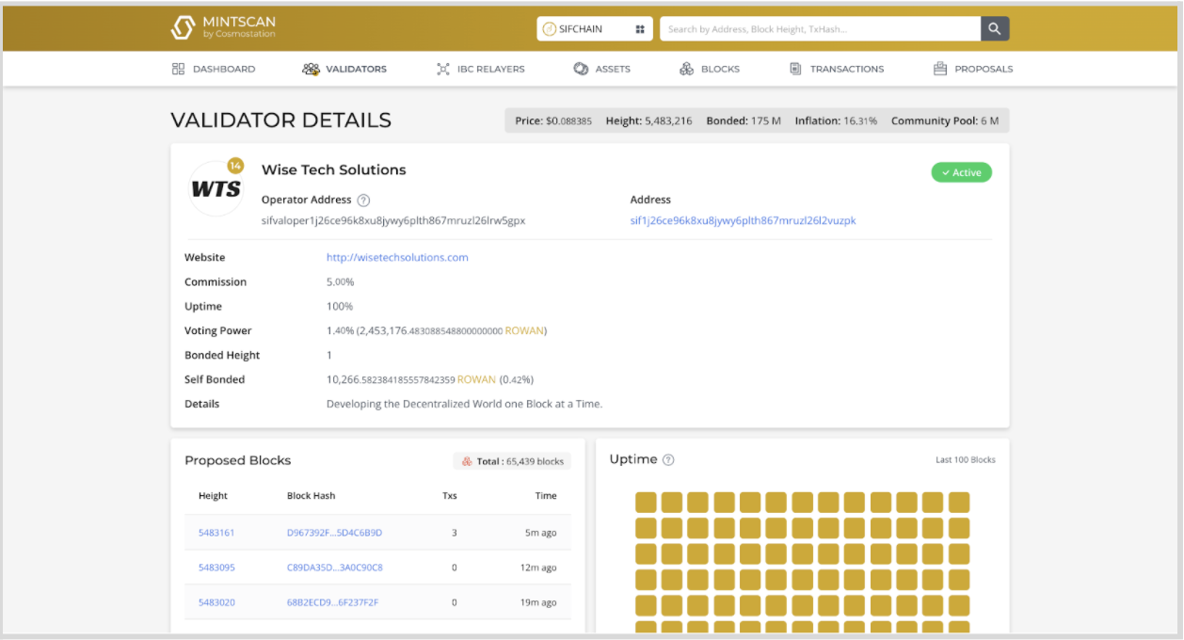
Task: Click the first uptime block square
Action: point(645,503)
